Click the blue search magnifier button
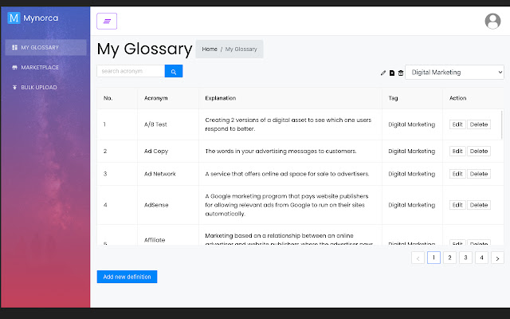Screen dimensions: 510x319 click(174, 71)
